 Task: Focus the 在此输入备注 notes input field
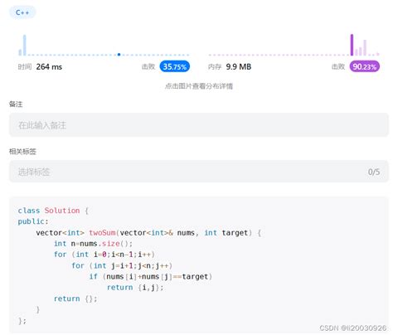coord(199,125)
